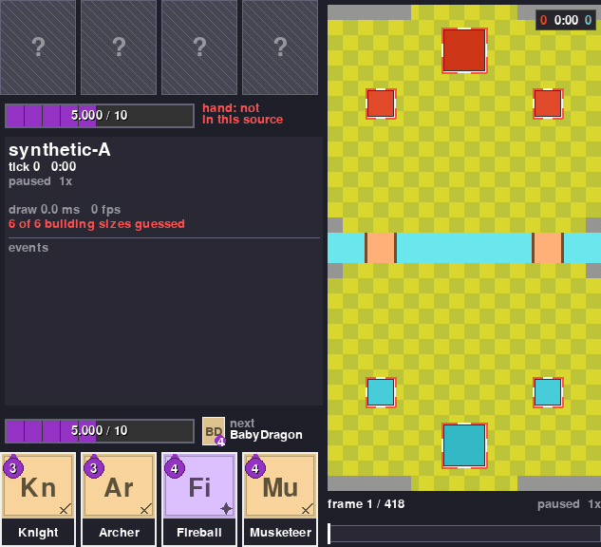Click the score and timer display

tap(566, 20)
